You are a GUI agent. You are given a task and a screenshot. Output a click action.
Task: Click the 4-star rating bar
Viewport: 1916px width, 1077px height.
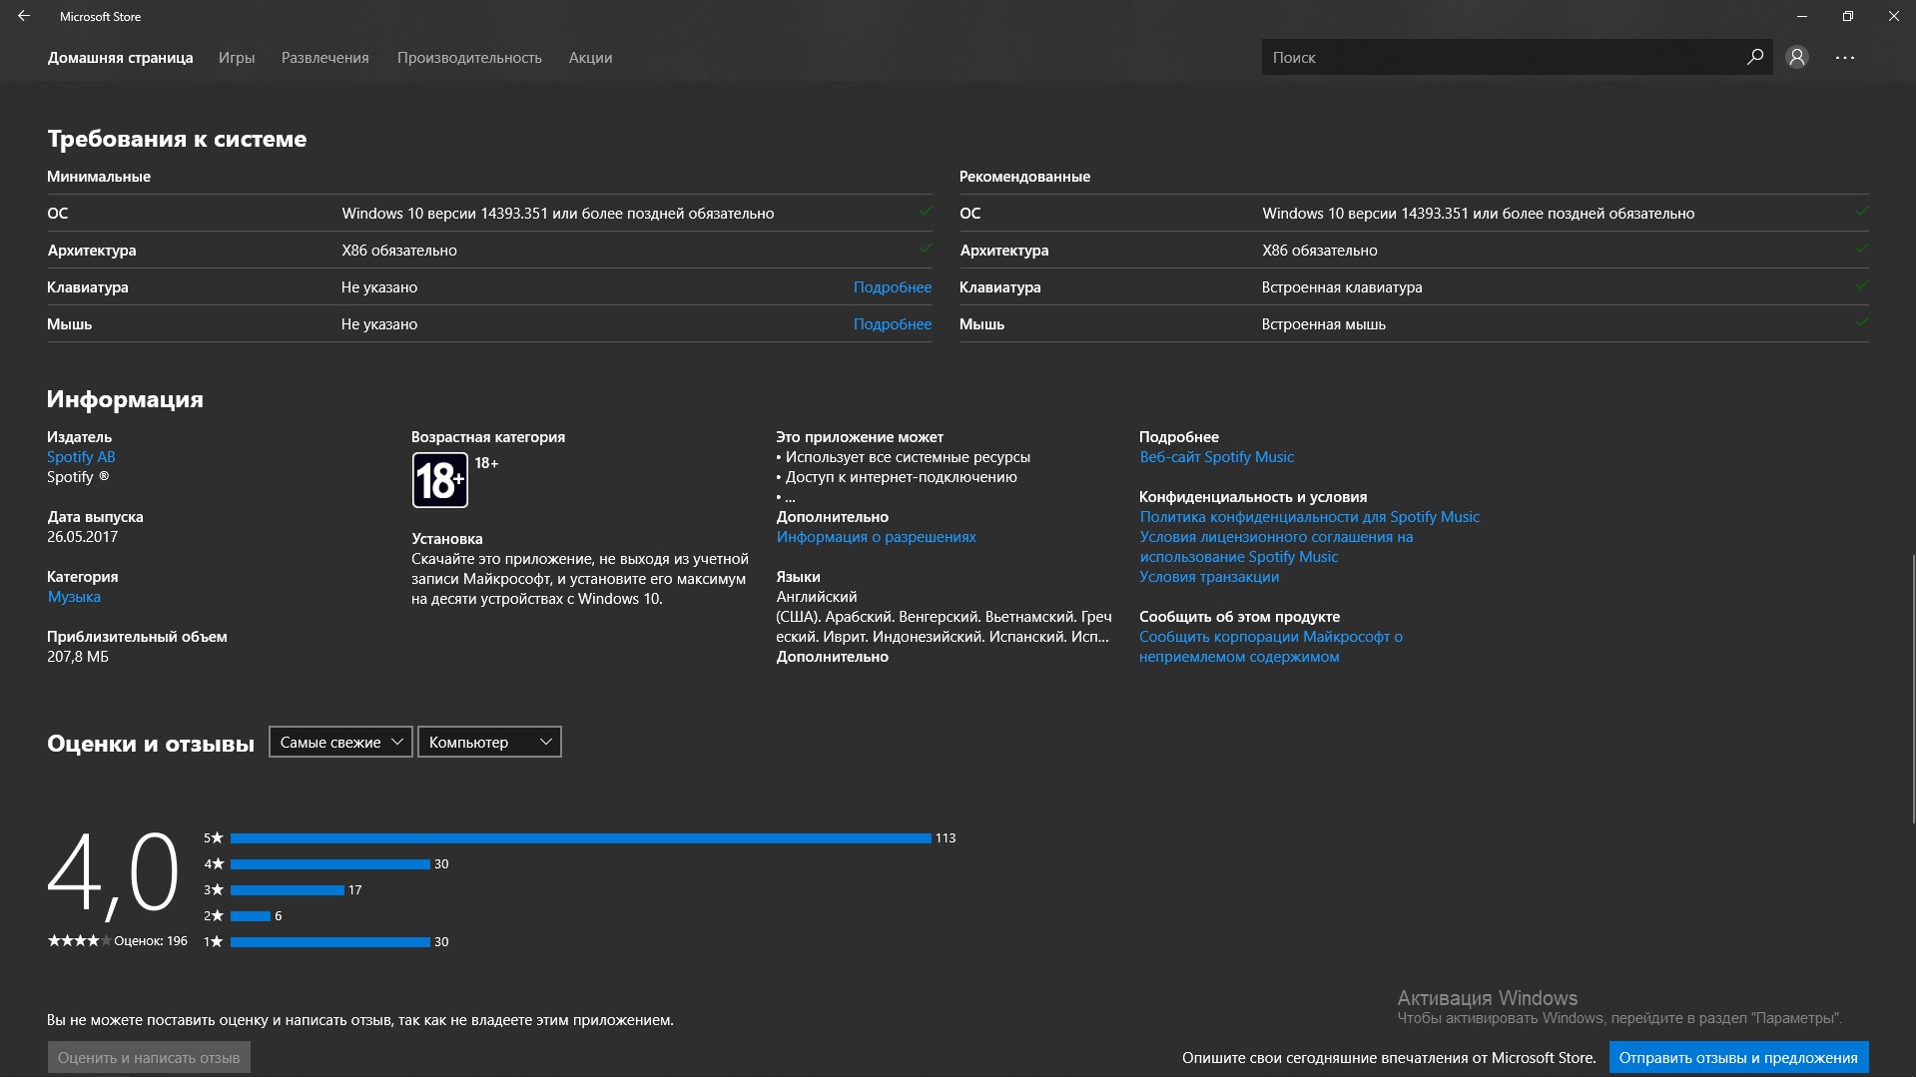tap(329, 864)
